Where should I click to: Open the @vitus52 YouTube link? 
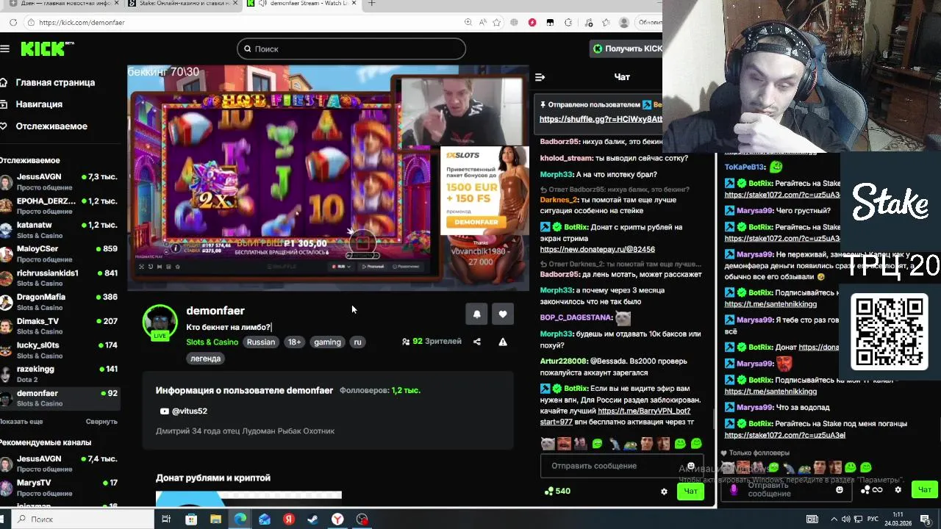183,411
